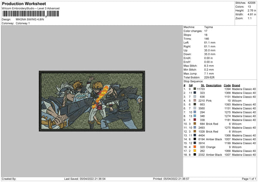Click the orange swatch in stop row 16
The width and height of the screenshot is (258, 182).
pos(195,147)
